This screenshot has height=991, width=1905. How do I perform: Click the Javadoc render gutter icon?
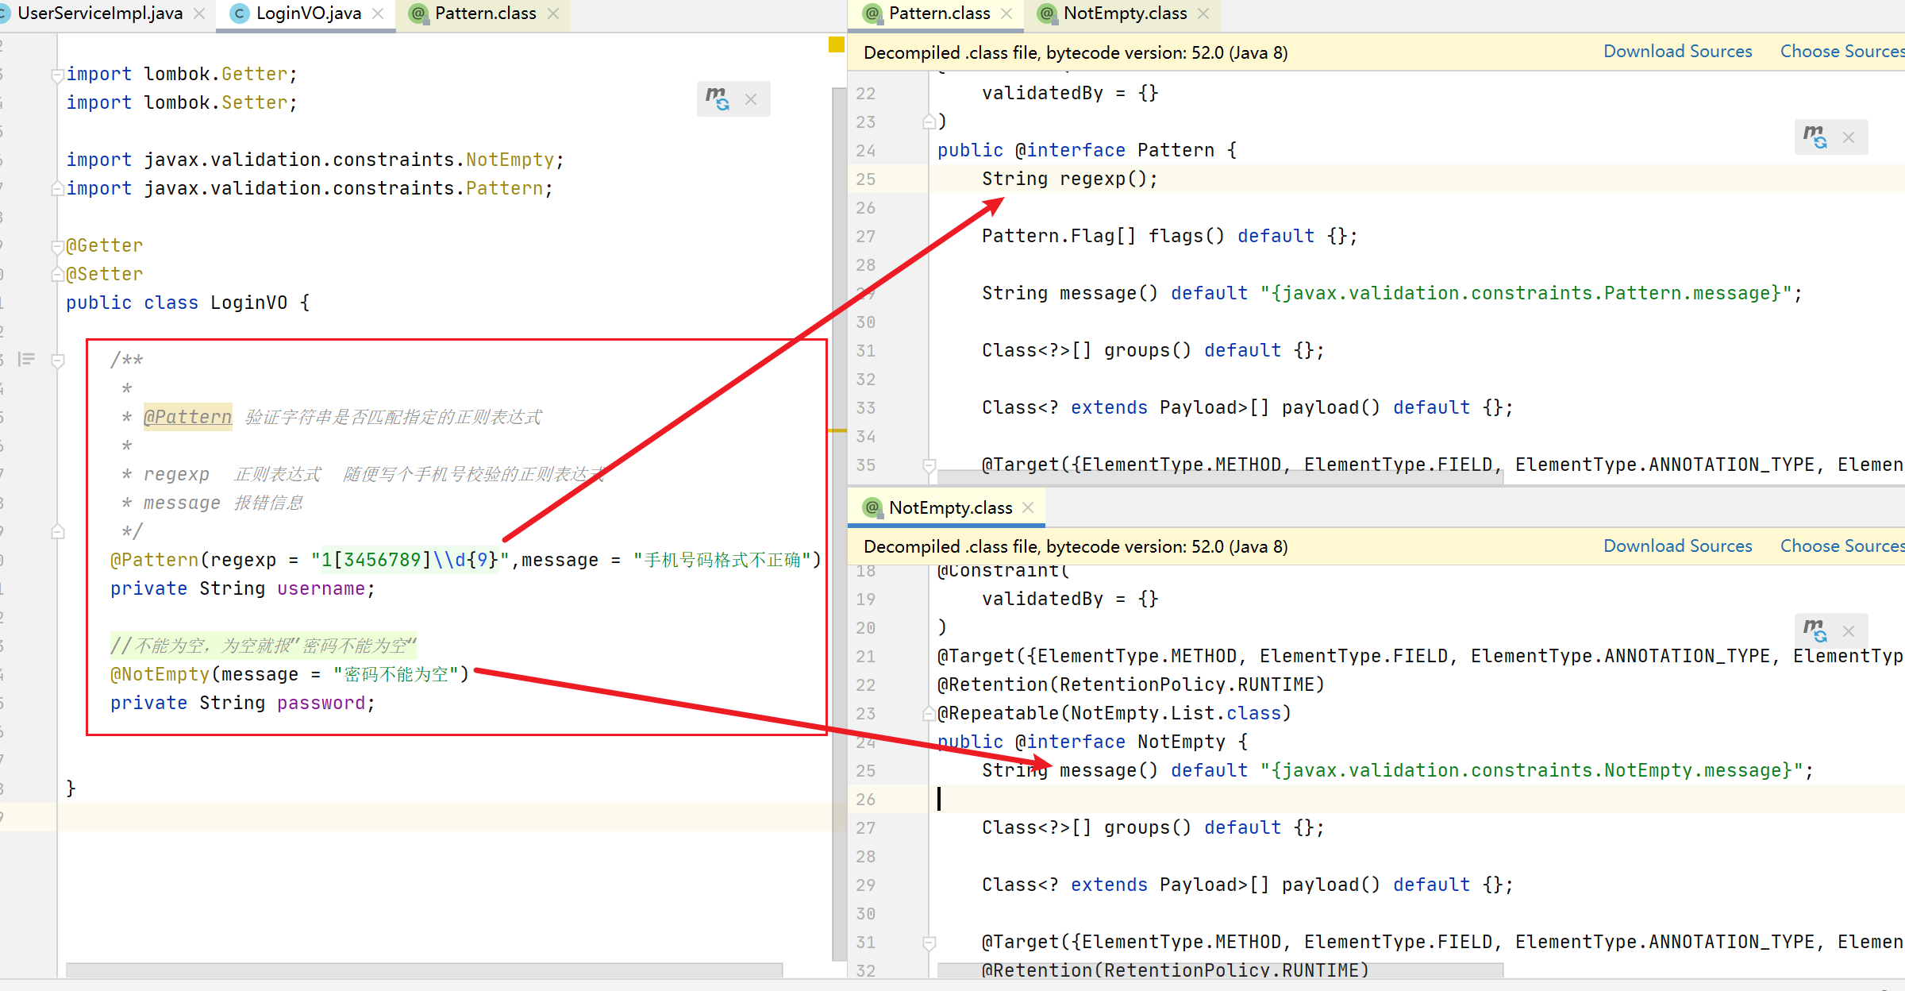click(26, 360)
